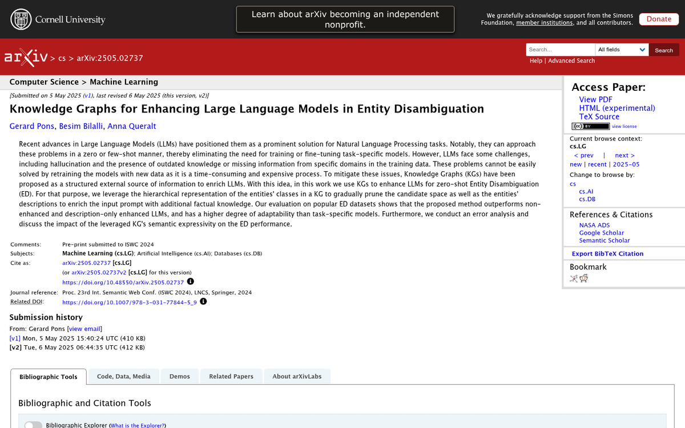Image resolution: width=685 pixels, height=428 pixels.
Task: Open author Anna Queralt link
Action: pyautogui.click(x=132, y=126)
